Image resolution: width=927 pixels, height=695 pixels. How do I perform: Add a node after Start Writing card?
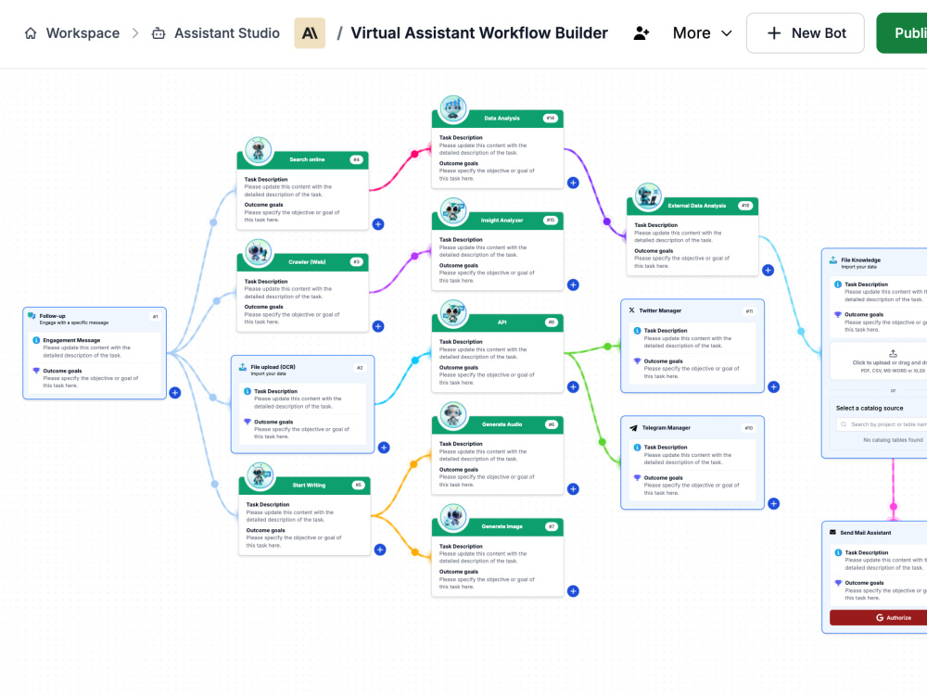click(x=380, y=550)
